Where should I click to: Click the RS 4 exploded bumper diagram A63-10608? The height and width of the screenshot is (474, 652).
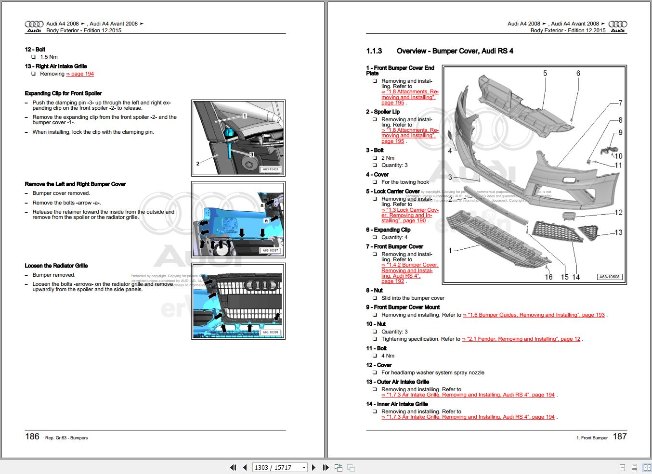click(x=535, y=175)
